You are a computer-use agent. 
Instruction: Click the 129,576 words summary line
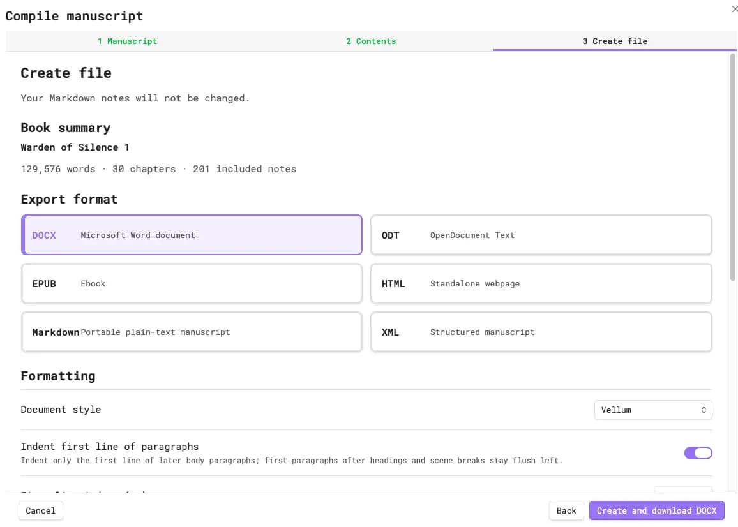tap(158, 169)
